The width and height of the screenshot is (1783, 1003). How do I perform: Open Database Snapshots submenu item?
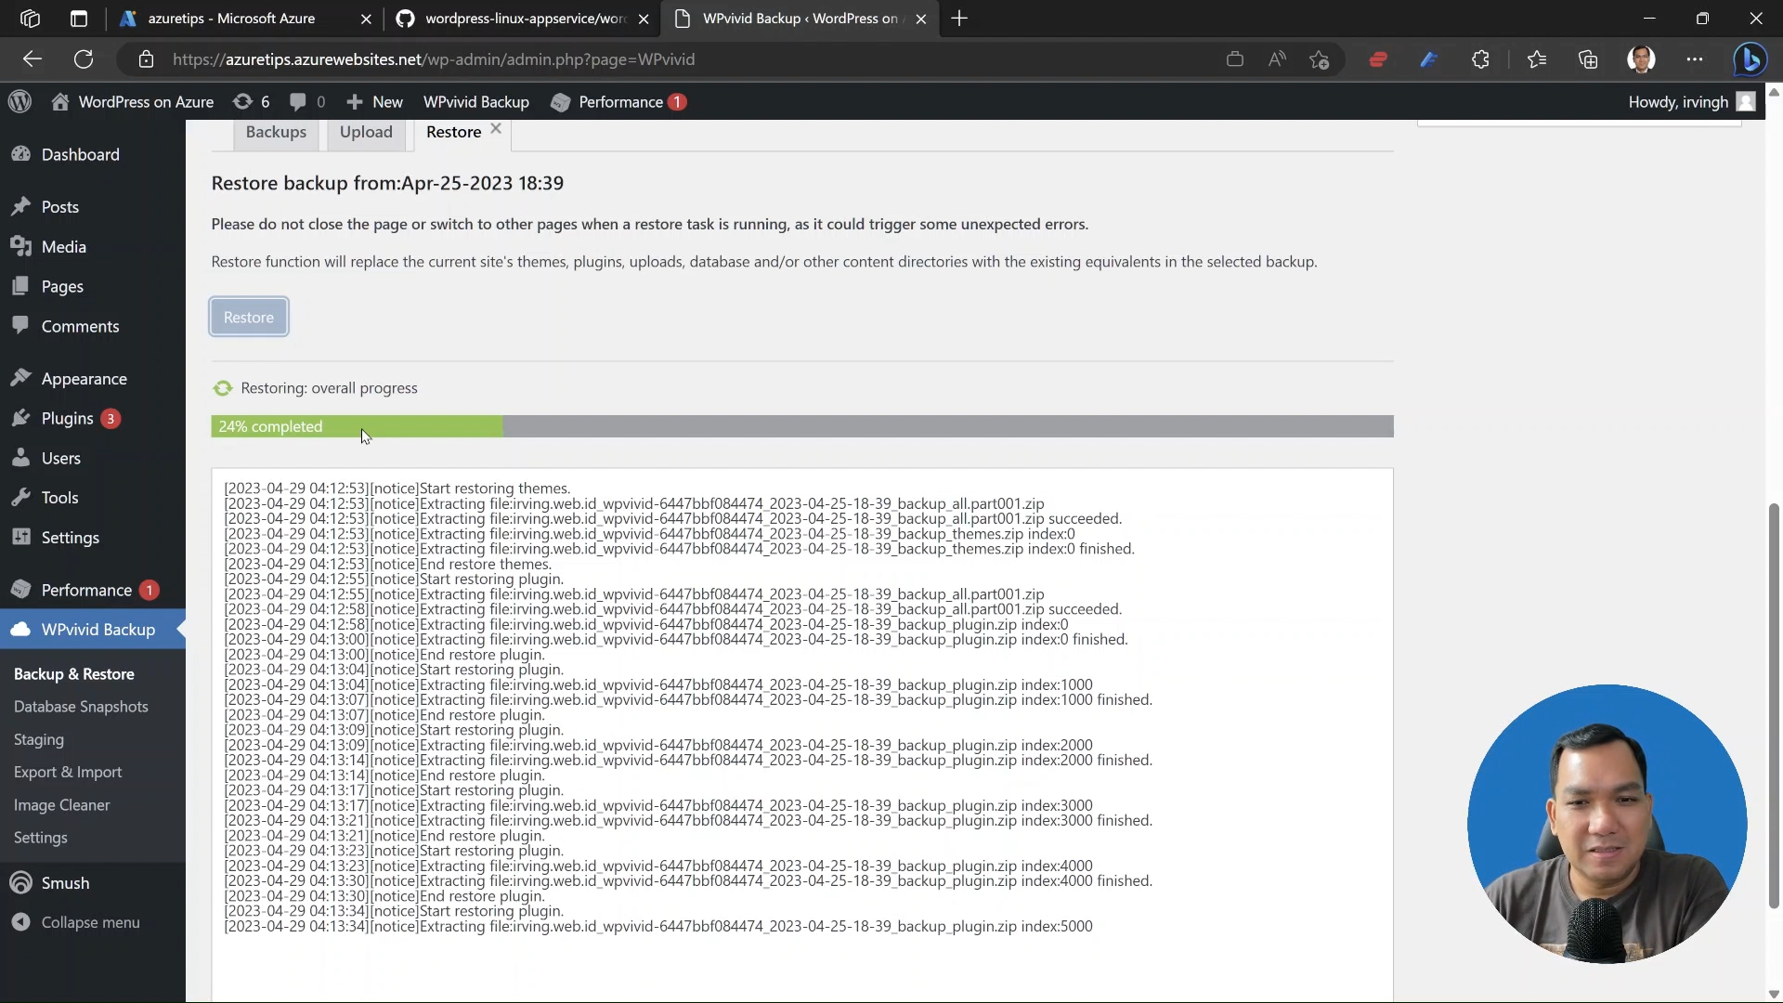pos(81,707)
